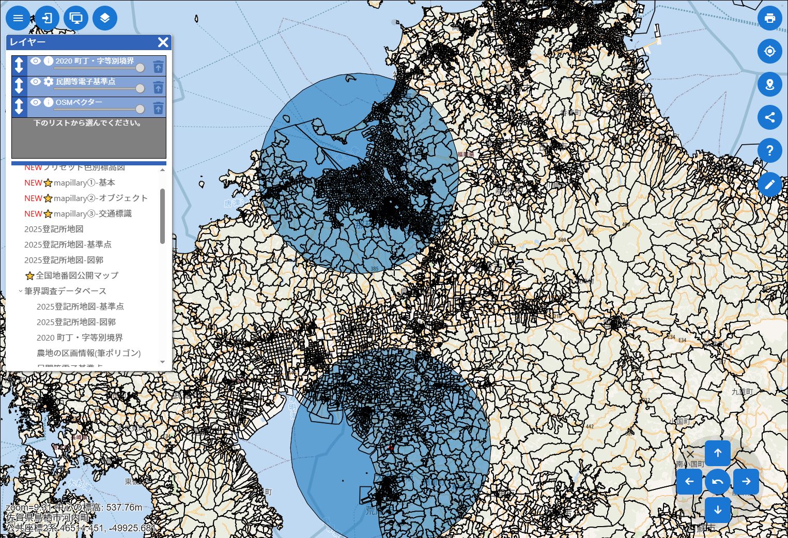Click the print button
Viewport: 788px width, 538px height.
tap(769, 18)
